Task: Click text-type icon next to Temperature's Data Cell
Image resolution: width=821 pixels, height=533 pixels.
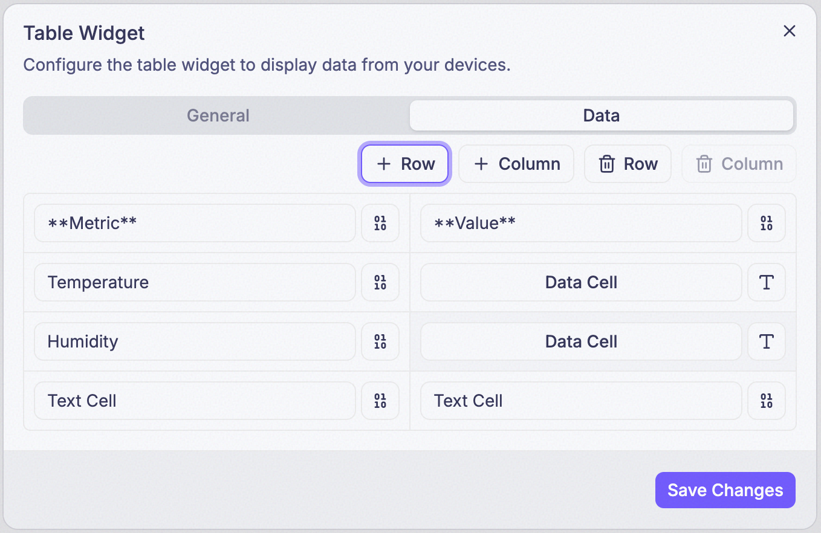Action: [767, 282]
